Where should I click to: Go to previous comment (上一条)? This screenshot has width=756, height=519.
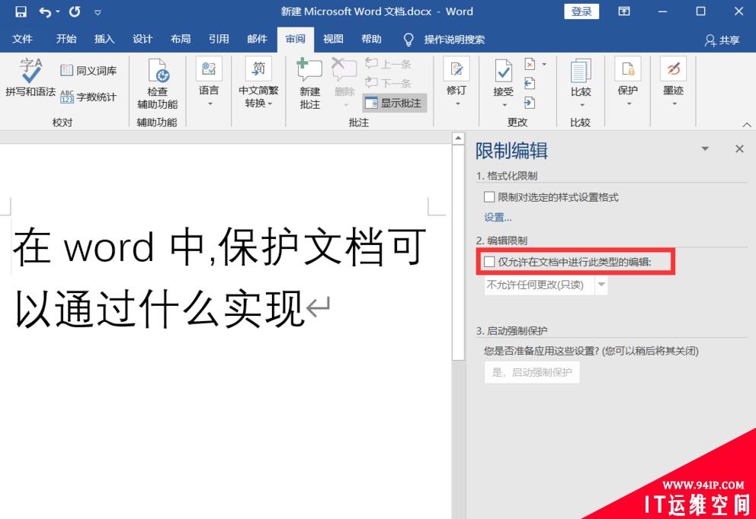click(388, 64)
